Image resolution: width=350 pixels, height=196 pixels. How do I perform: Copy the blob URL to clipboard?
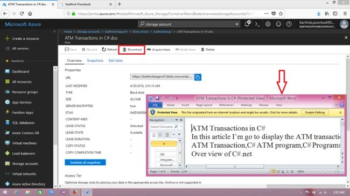click(x=198, y=77)
